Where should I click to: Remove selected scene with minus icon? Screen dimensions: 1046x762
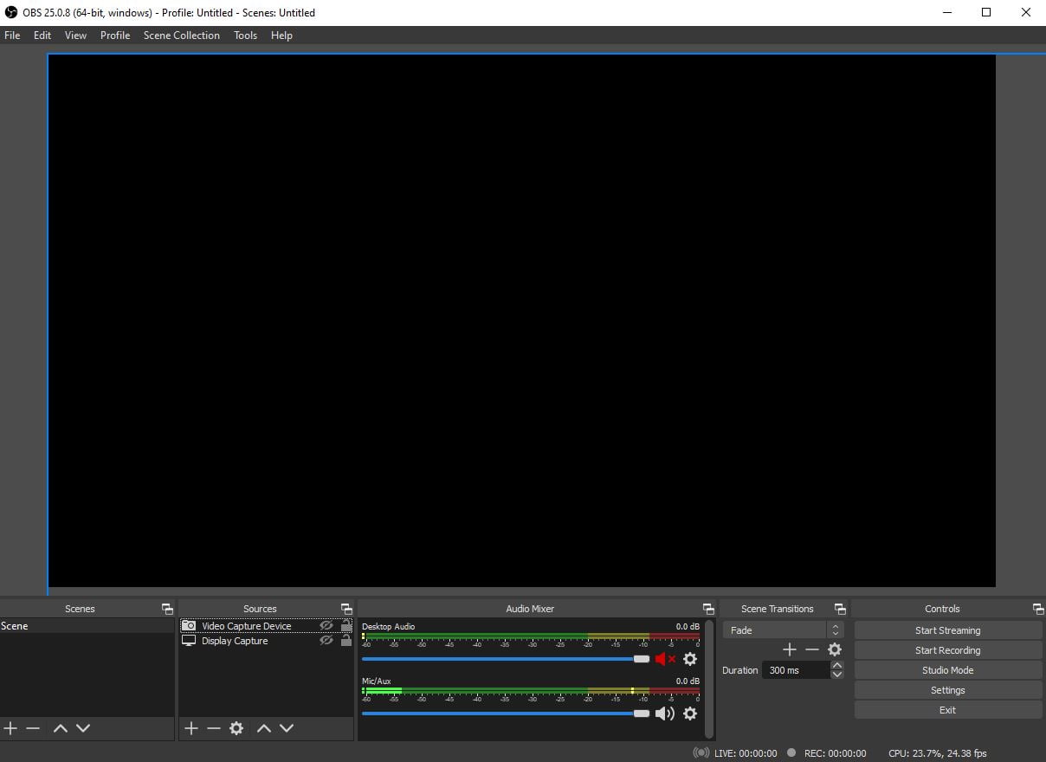click(33, 728)
